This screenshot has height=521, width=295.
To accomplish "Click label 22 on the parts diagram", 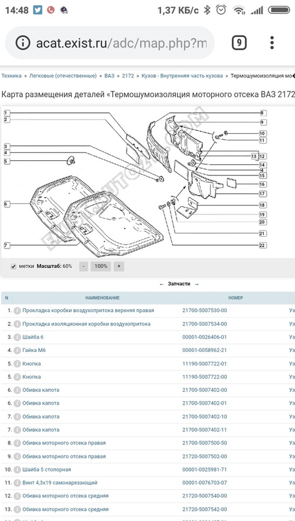I will coord(262,245).
